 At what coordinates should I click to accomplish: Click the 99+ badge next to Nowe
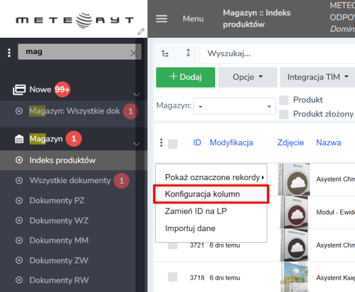point(62,89)
